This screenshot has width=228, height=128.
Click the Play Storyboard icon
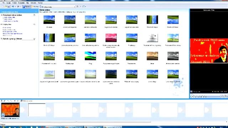click(x=18, y=101)
